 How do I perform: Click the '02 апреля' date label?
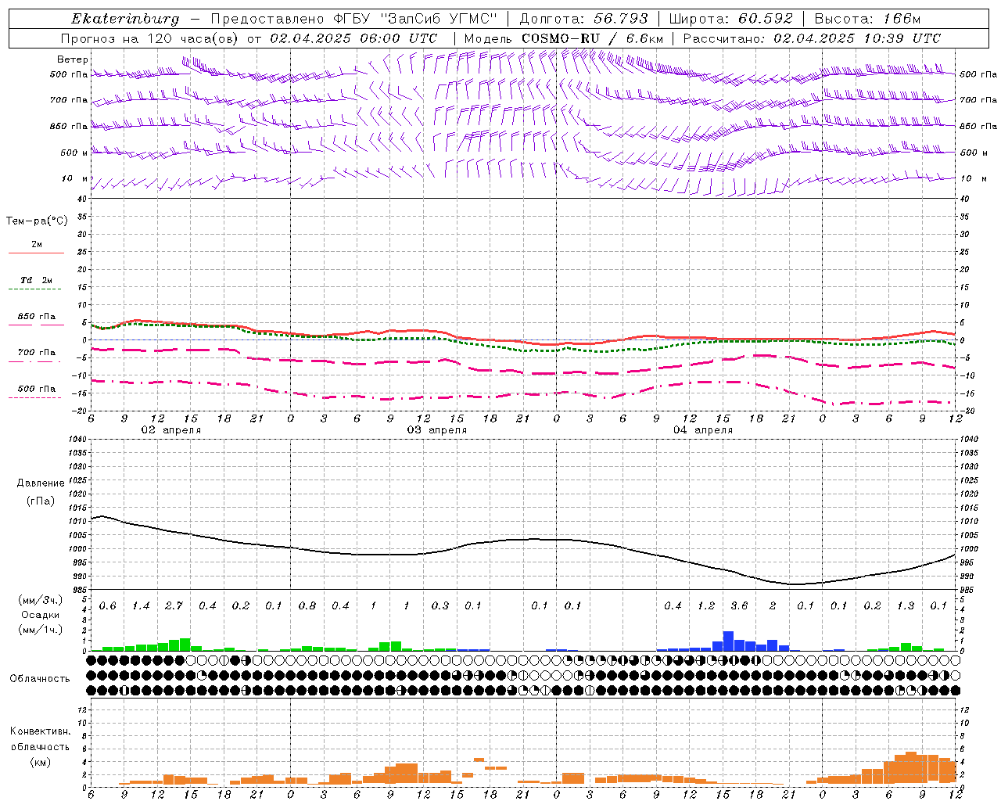tap(170, 430)
